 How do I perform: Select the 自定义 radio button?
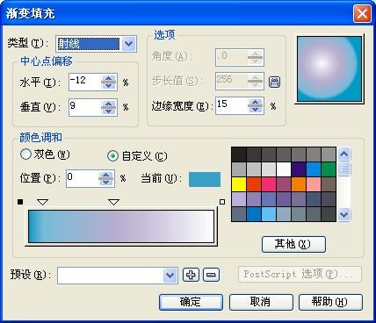(112, 156)
